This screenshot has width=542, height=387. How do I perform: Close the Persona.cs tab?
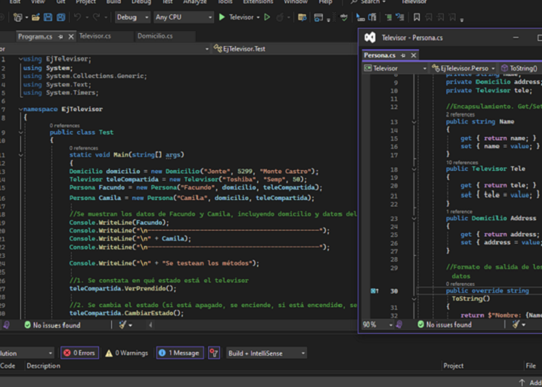tap(413, 56)
